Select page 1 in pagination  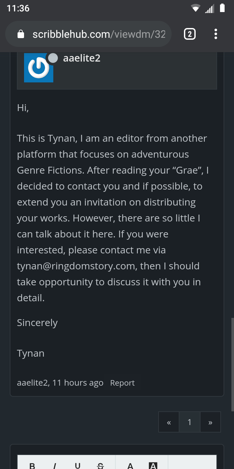click(x=189, y=422)
